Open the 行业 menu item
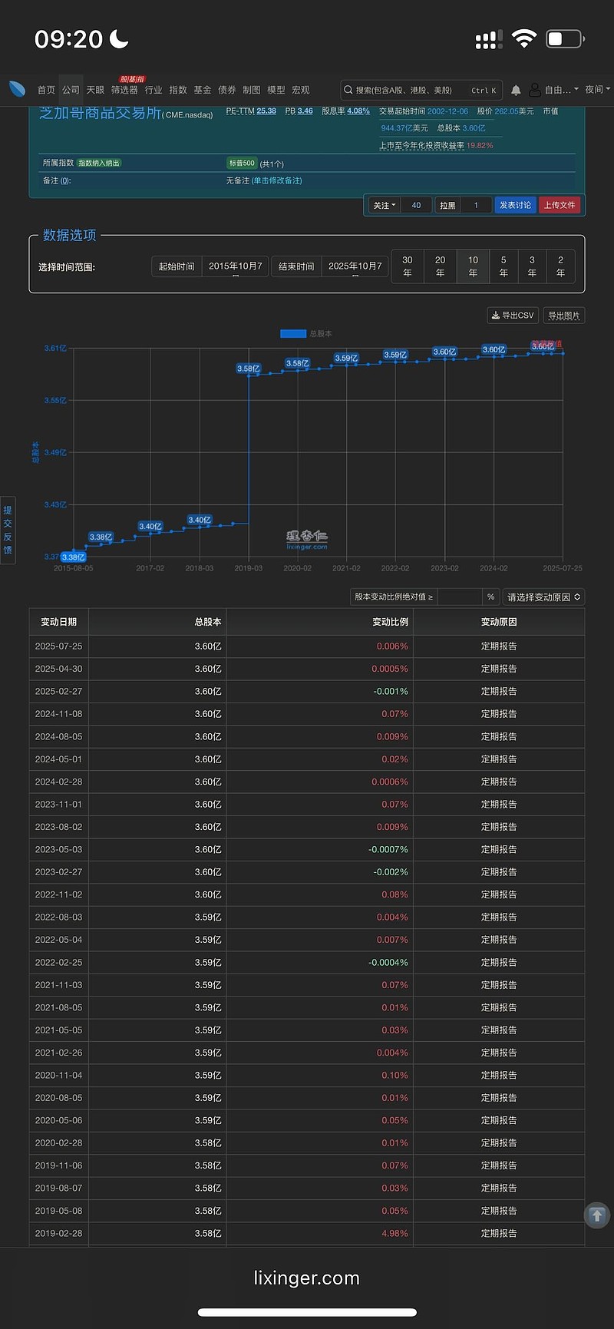This screenshot has height=1329, width=614. point(153,90)
